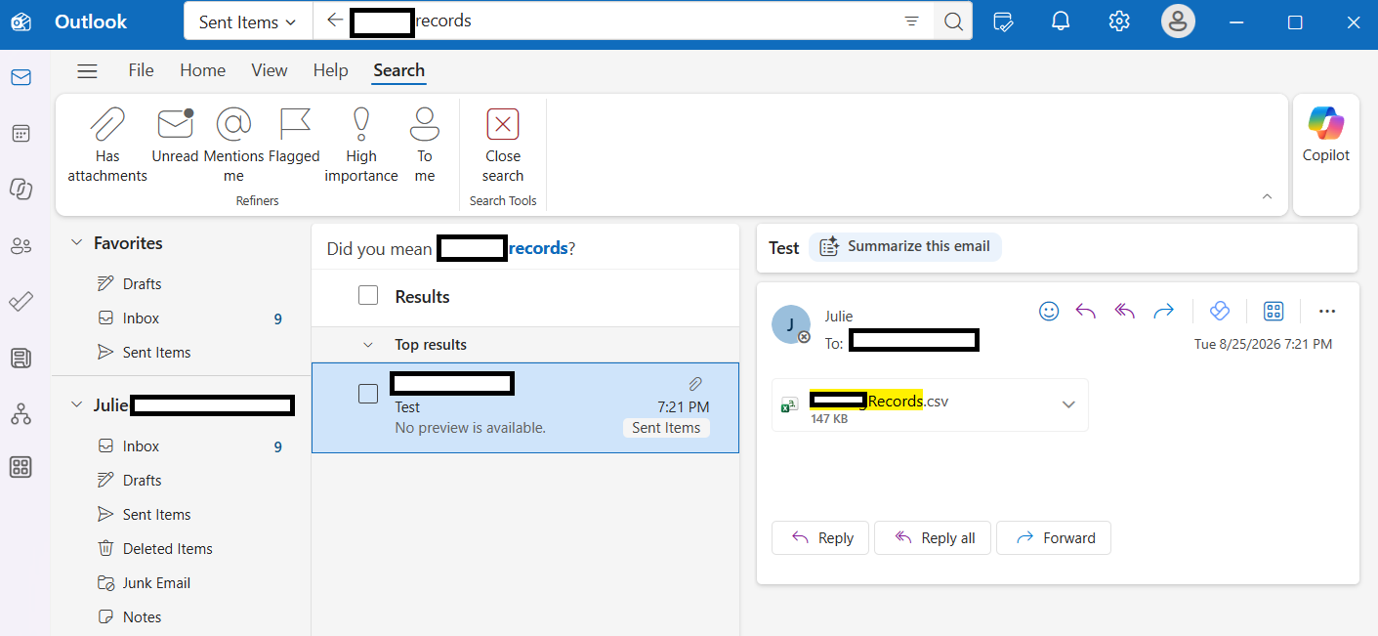Toggle the Unread refiner
The image size is (1378, 636).
tap(175, 135)
